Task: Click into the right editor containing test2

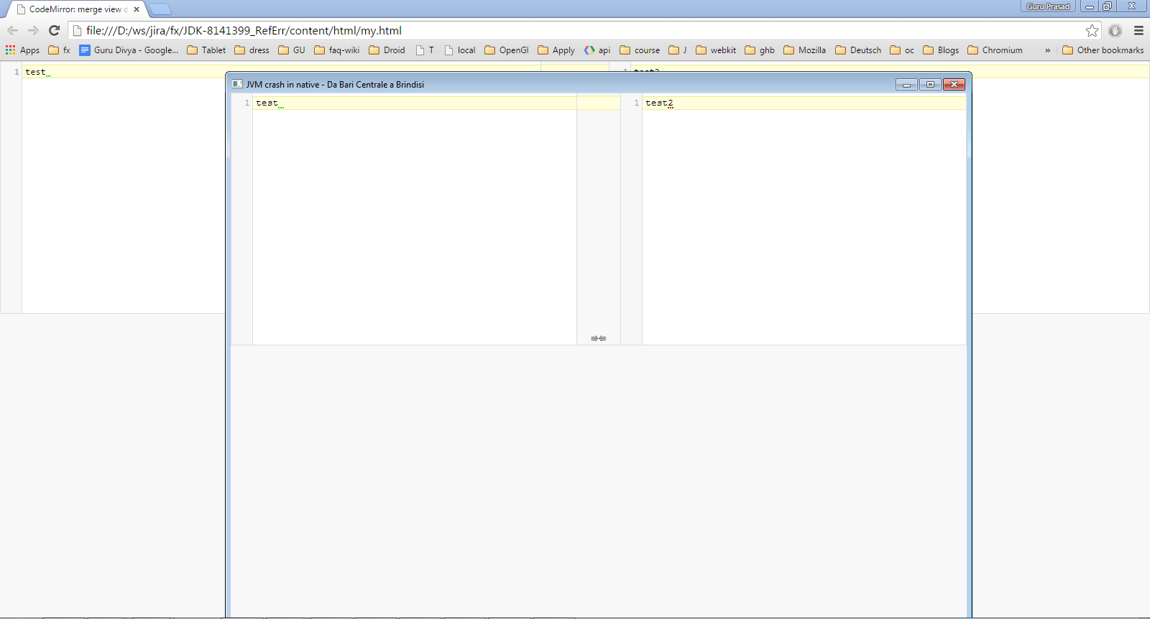Action: click(x=803, y=215)
